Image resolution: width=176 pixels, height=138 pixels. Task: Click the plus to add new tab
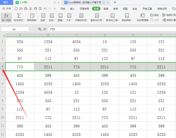(115, 2)
